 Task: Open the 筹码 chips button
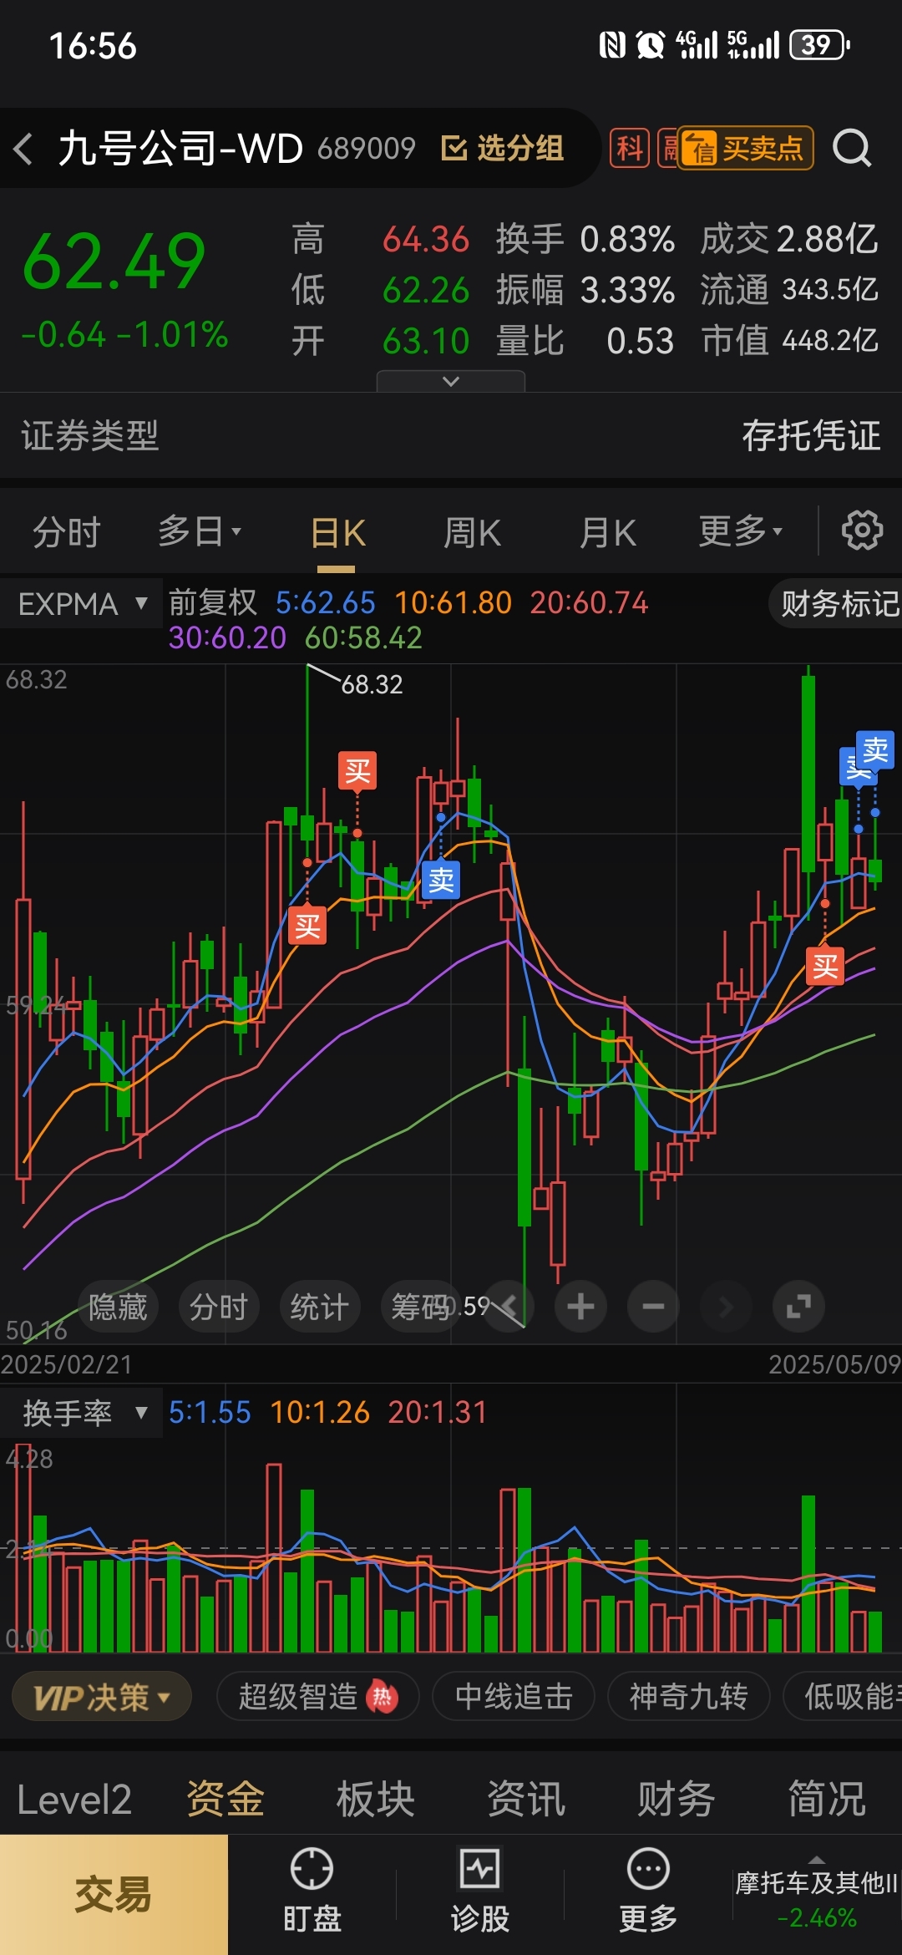tap(420, 1307)
